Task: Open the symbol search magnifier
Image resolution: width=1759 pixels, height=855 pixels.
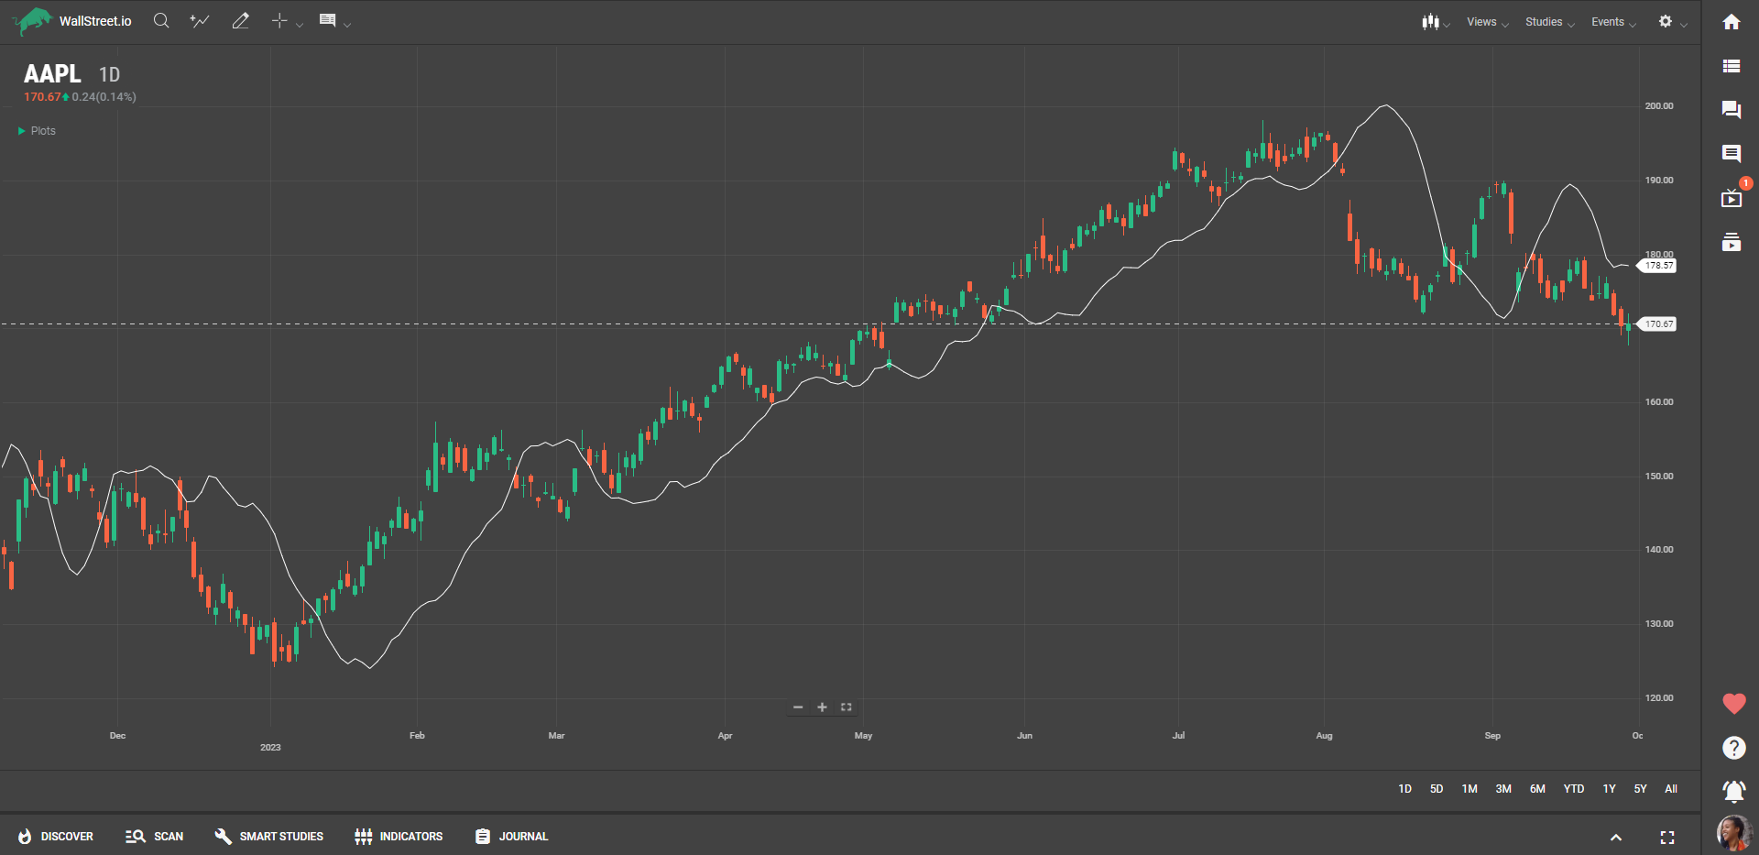Action: pos(161,20)
